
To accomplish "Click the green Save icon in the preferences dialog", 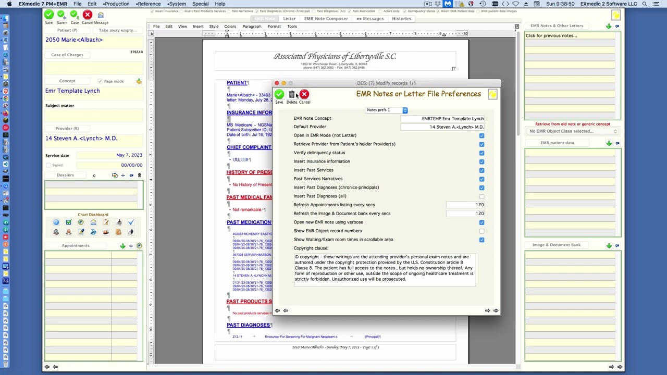I will pos(279,94).
